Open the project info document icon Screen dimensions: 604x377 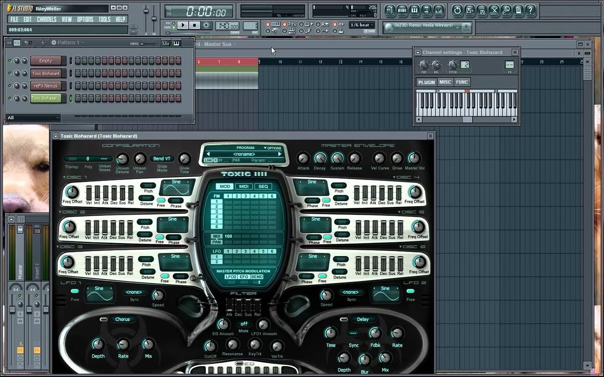[x=518, y=10]
